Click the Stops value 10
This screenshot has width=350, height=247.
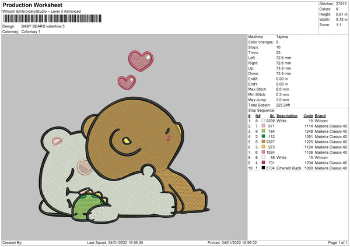[x=278, y=47]
